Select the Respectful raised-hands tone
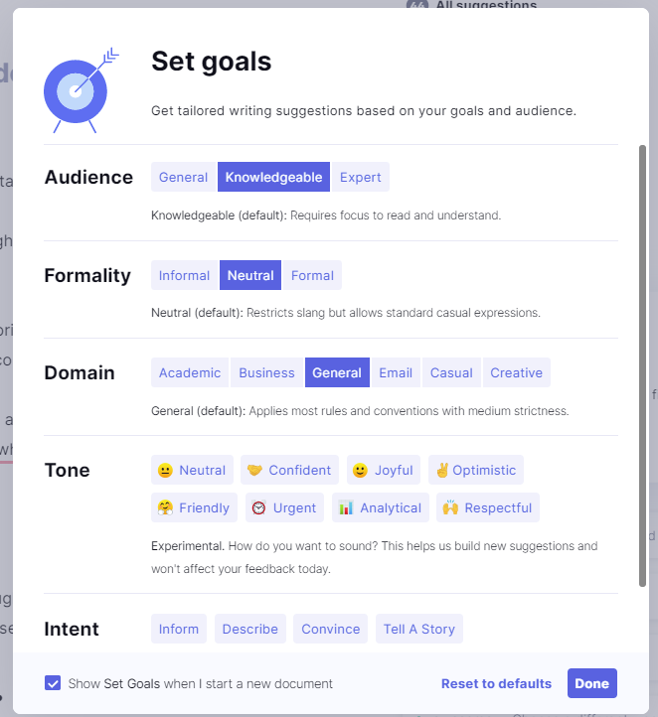 (488, 507)
